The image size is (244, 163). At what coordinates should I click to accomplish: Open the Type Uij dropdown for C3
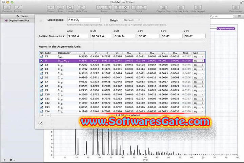click(x=198, y=65)
